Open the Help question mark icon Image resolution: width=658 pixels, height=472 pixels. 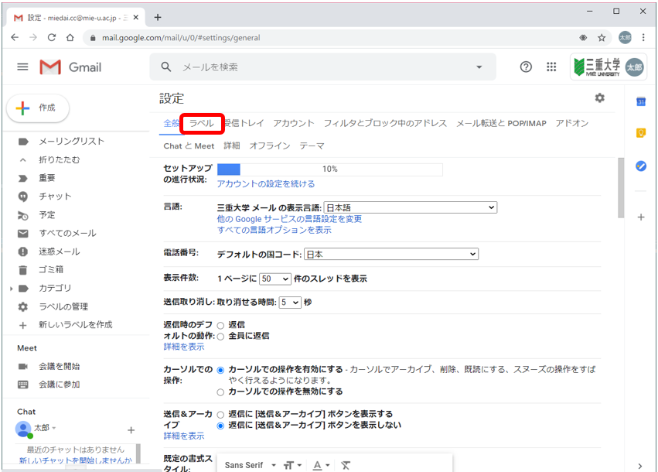[526, 67]
